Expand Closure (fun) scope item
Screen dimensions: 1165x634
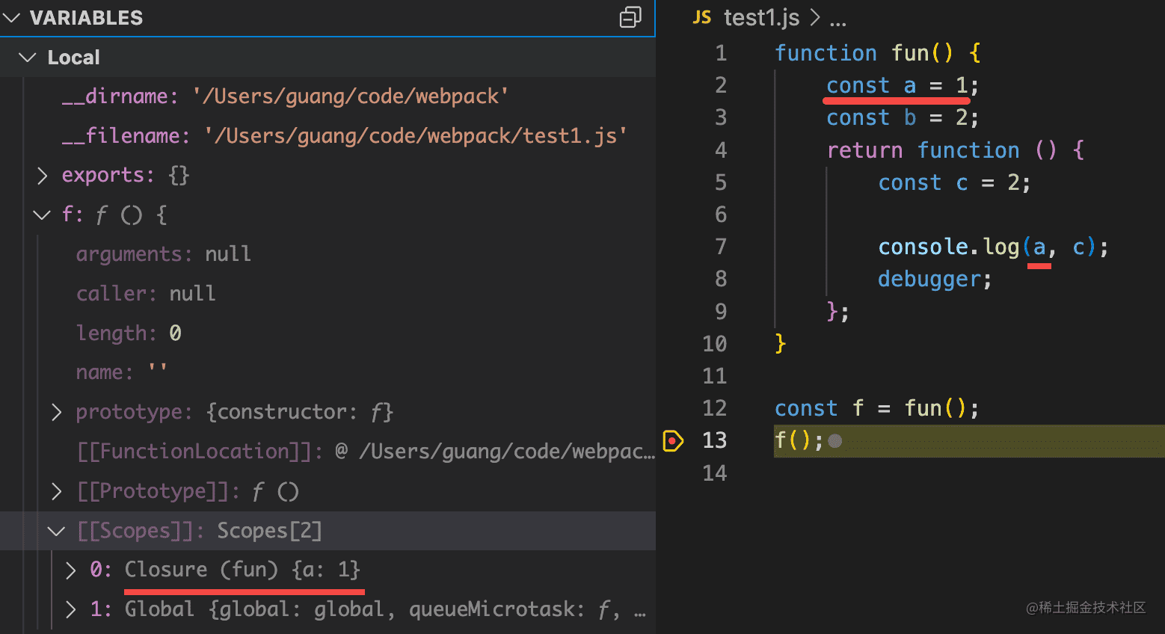coord(70,570)
